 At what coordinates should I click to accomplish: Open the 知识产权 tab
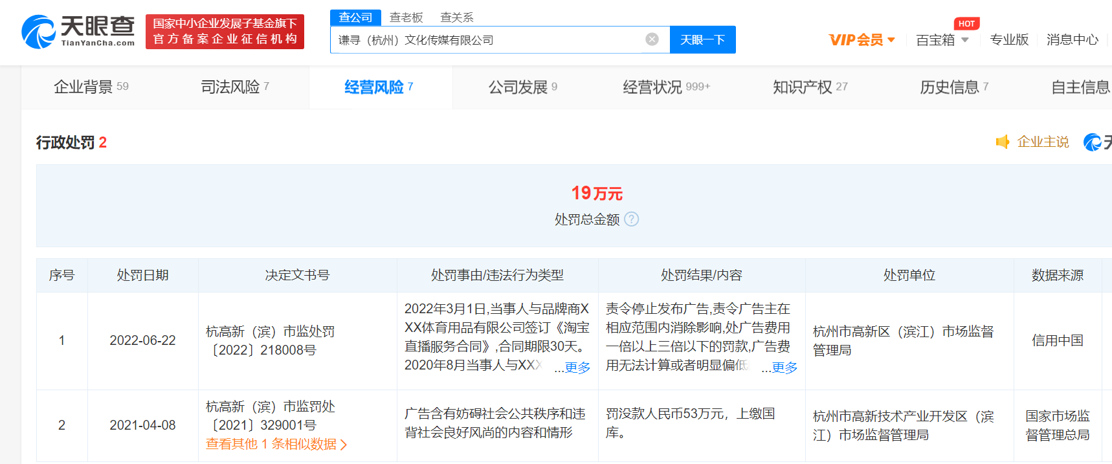click(x=809, y=87)
